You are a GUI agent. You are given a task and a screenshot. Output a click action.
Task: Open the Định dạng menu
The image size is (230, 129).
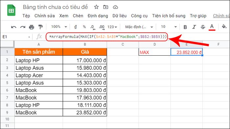coord(98,16)
